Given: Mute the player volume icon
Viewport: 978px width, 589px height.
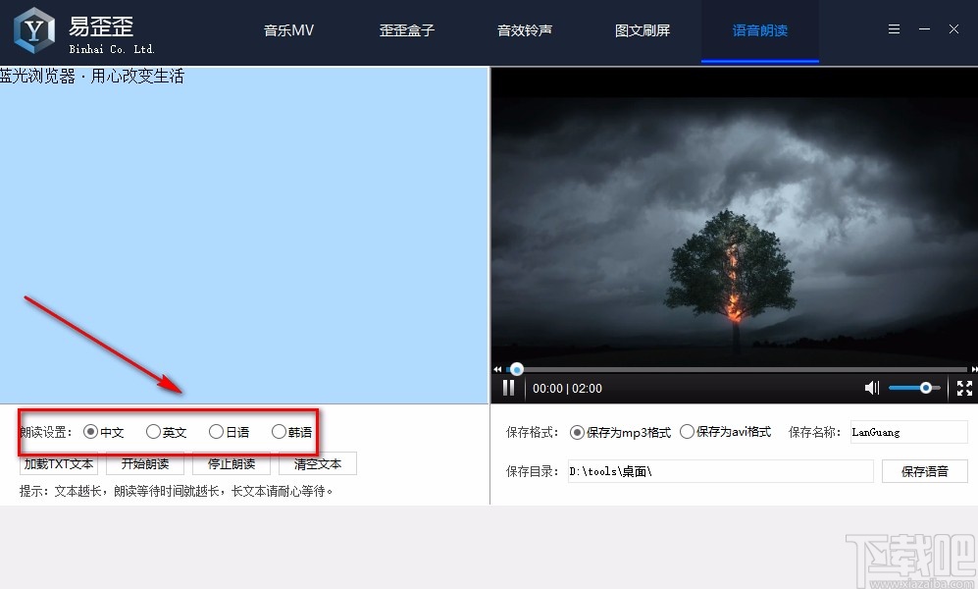Looking at the screenshot, I should click(871, 388).
